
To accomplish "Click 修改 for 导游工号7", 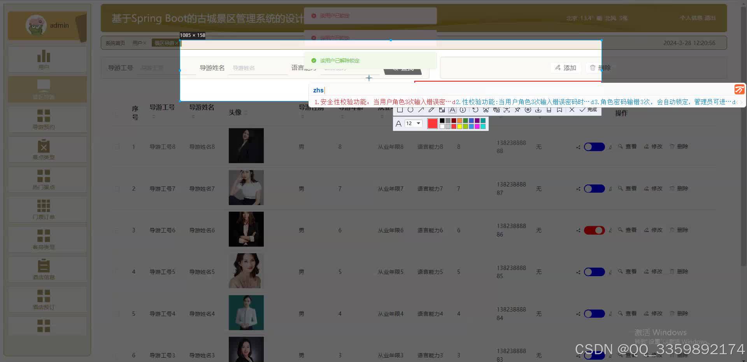I will 653,188.
